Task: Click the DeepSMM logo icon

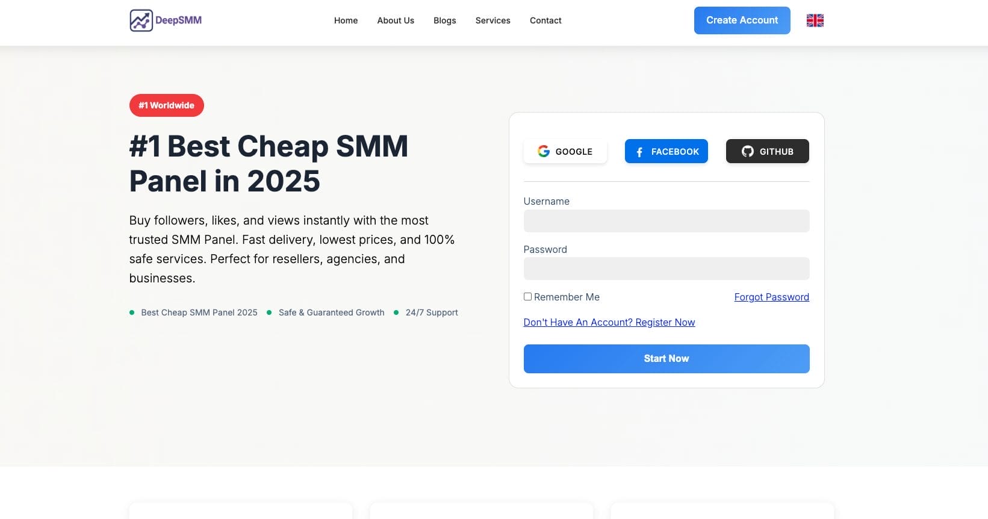Action: (x=141, y=20)
